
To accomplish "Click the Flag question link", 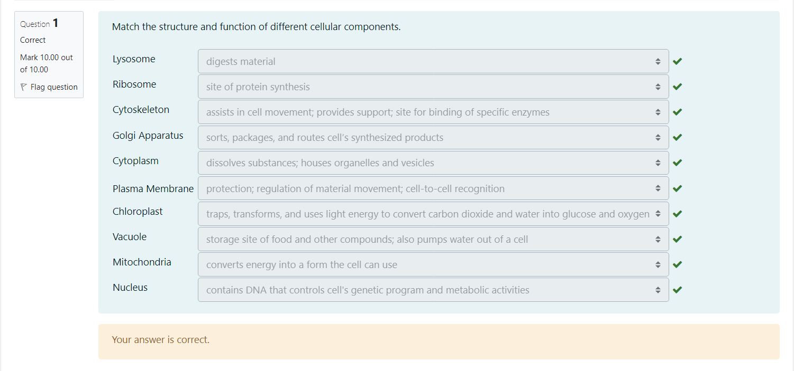I will [54, 87].
